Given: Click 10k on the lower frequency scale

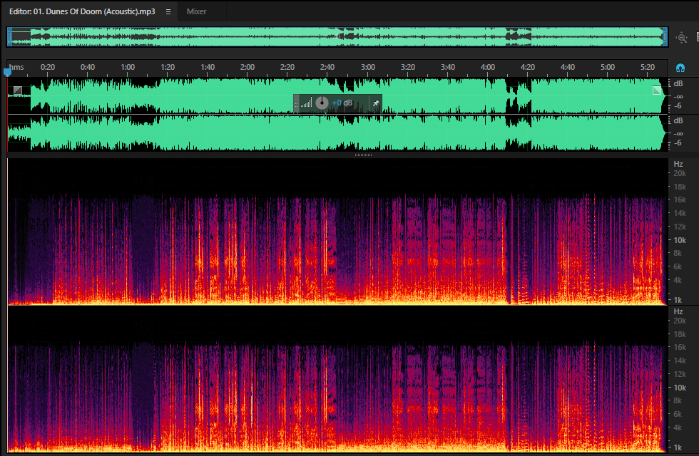Looking at the screenshot, I should [680, 388].
